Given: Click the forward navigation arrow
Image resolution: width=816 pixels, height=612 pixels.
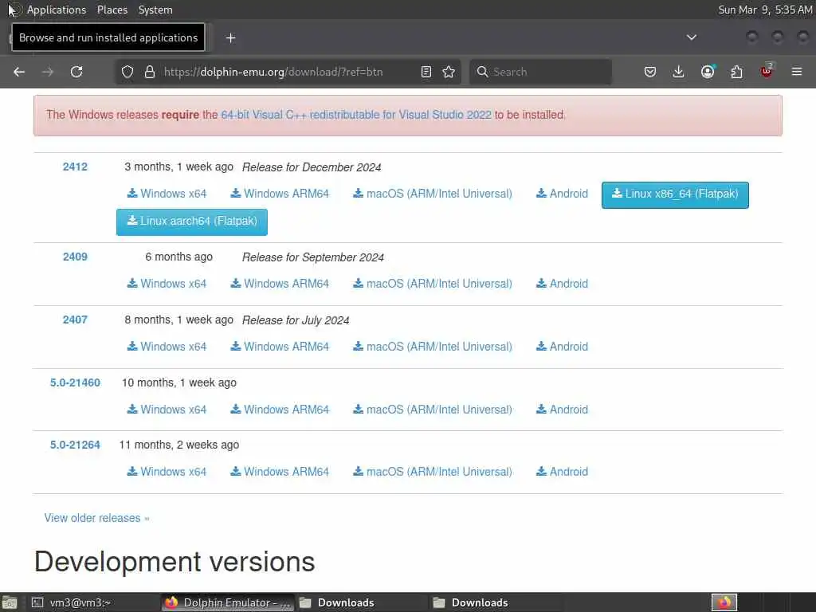Looking at the screenshot, I should click(x=48, y=72).
